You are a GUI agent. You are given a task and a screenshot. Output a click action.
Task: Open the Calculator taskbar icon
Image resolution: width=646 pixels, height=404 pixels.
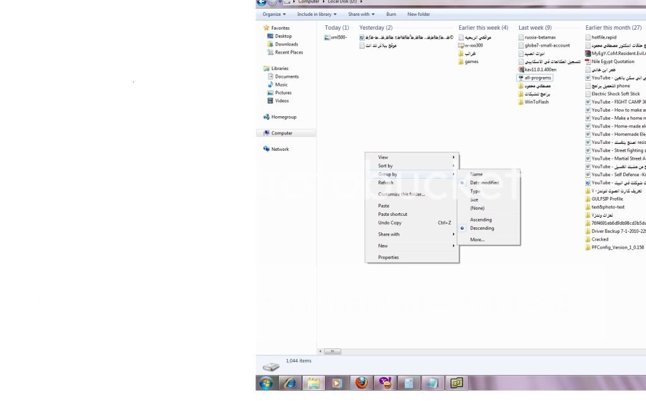pos(409,383)
